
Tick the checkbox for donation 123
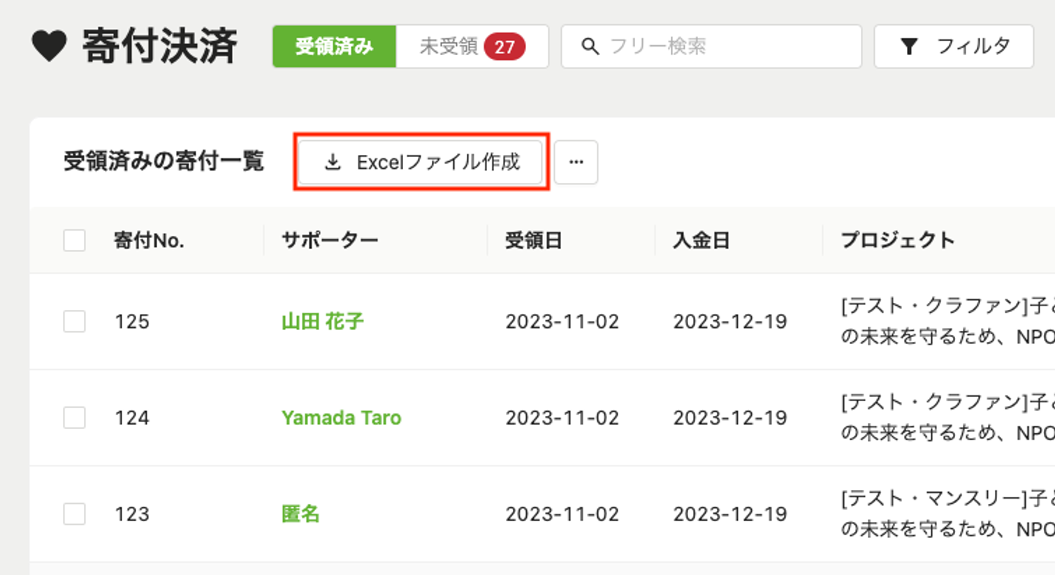click(75, 514)
